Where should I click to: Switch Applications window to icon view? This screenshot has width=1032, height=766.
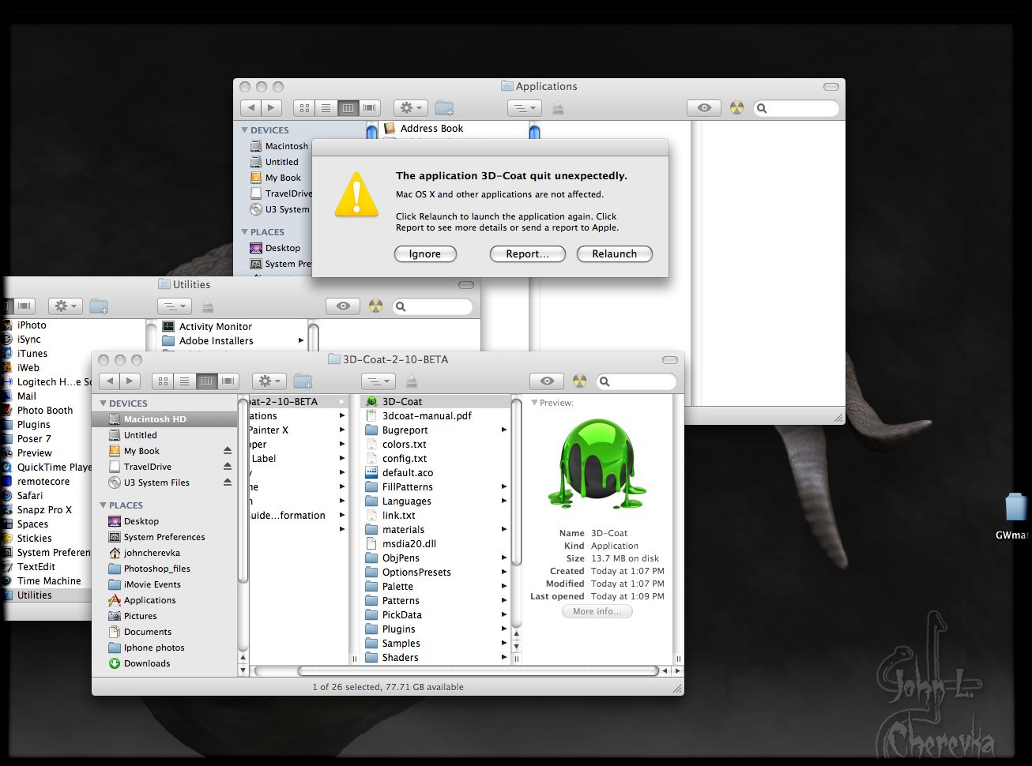[304, 108]
